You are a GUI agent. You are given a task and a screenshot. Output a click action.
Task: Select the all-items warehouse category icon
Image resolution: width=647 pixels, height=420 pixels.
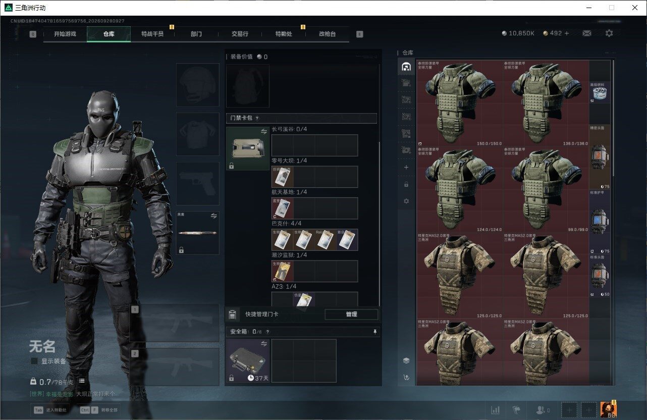click(406, 67)
